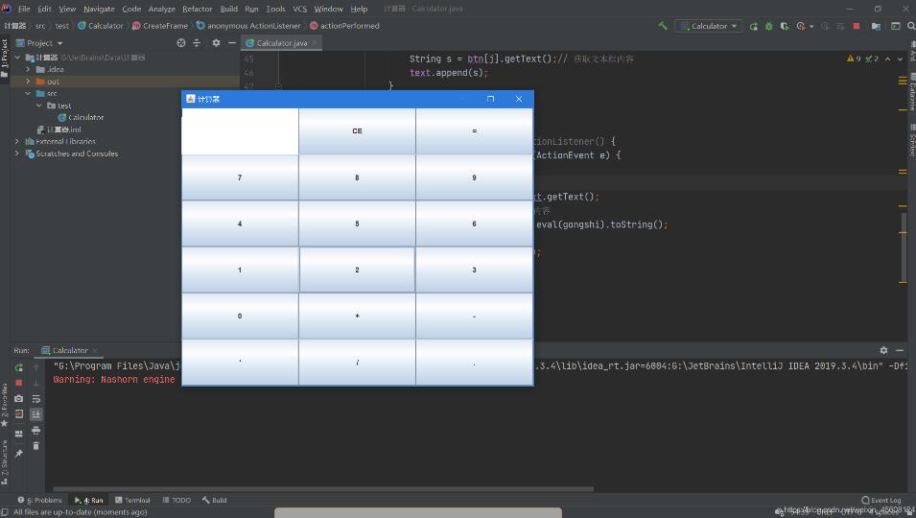Screen dimensions: 916x518
Task: Open Project panel settings gear
Action: click(x=216, y=43)
